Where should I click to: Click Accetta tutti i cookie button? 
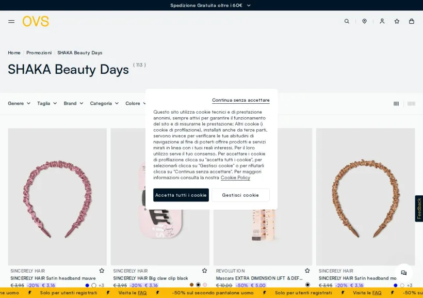tap(181, 195)
